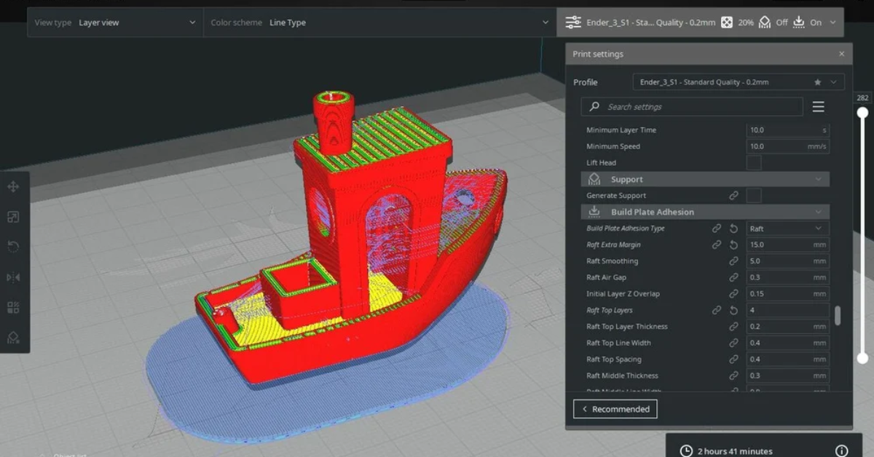Click the Recommended settings button

pos(615,409)
